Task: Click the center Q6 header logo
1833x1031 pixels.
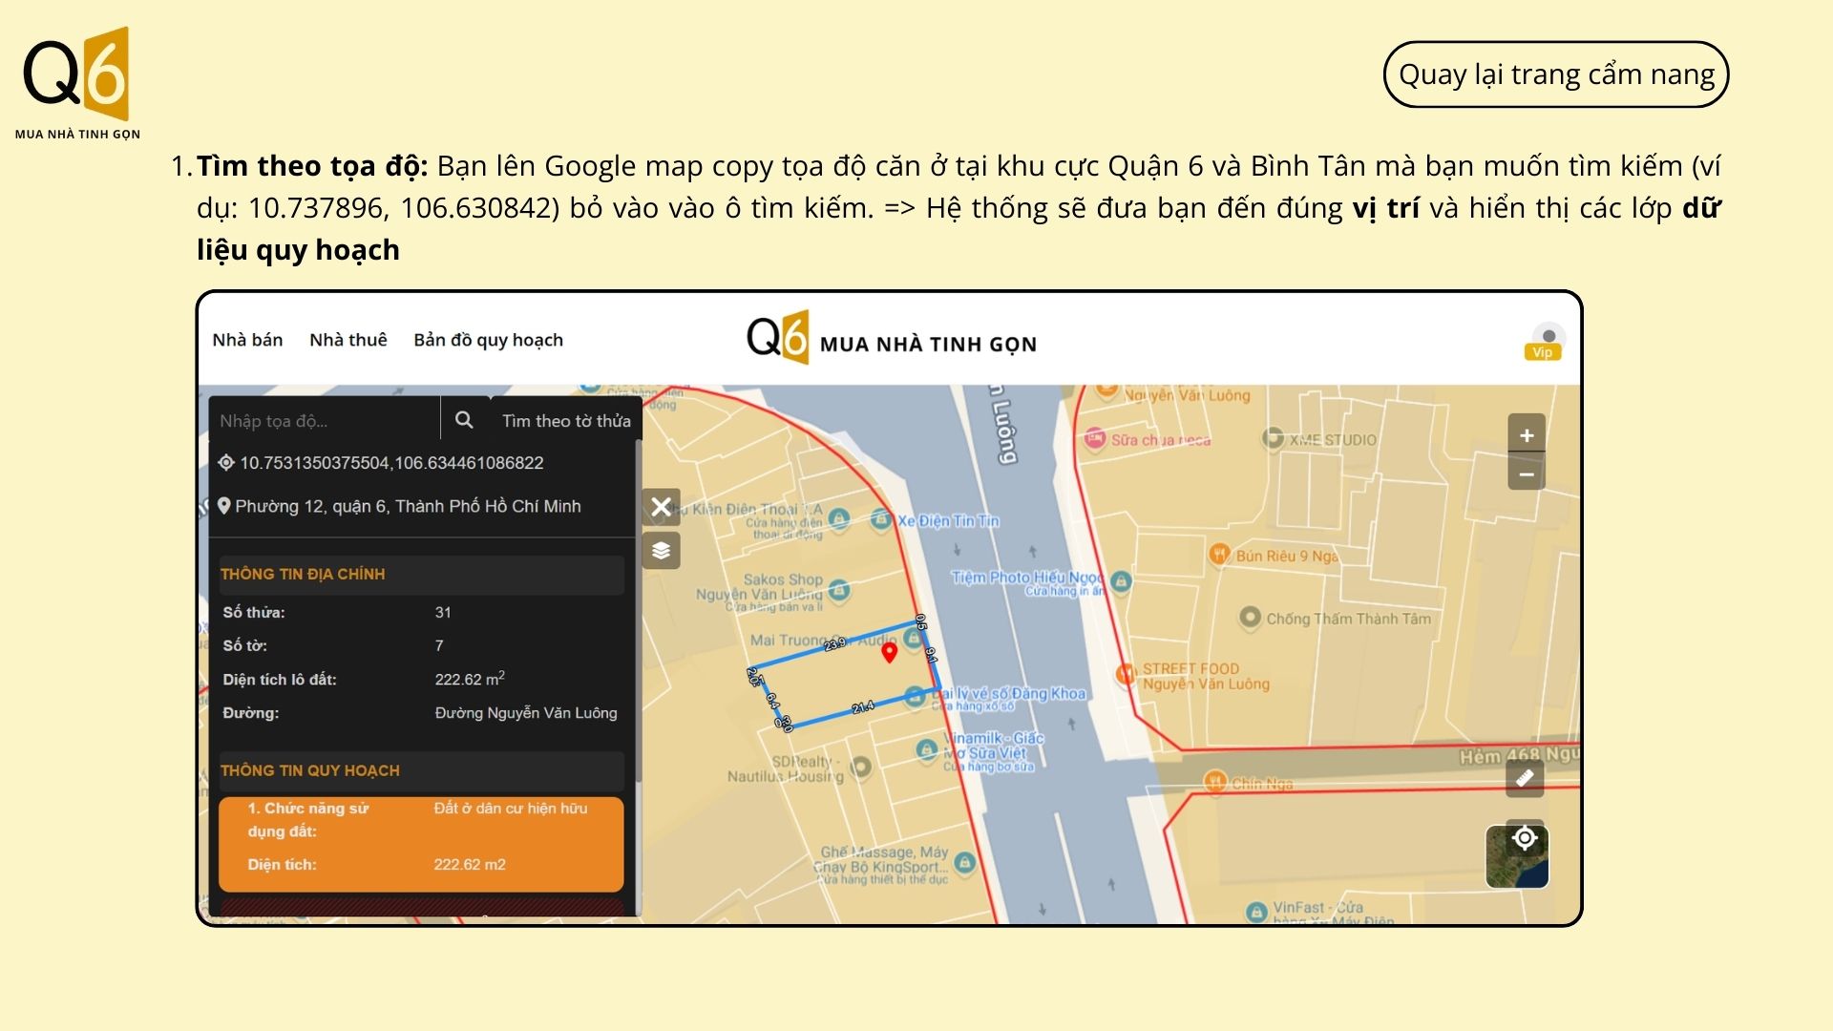Action: coord(891,339)
